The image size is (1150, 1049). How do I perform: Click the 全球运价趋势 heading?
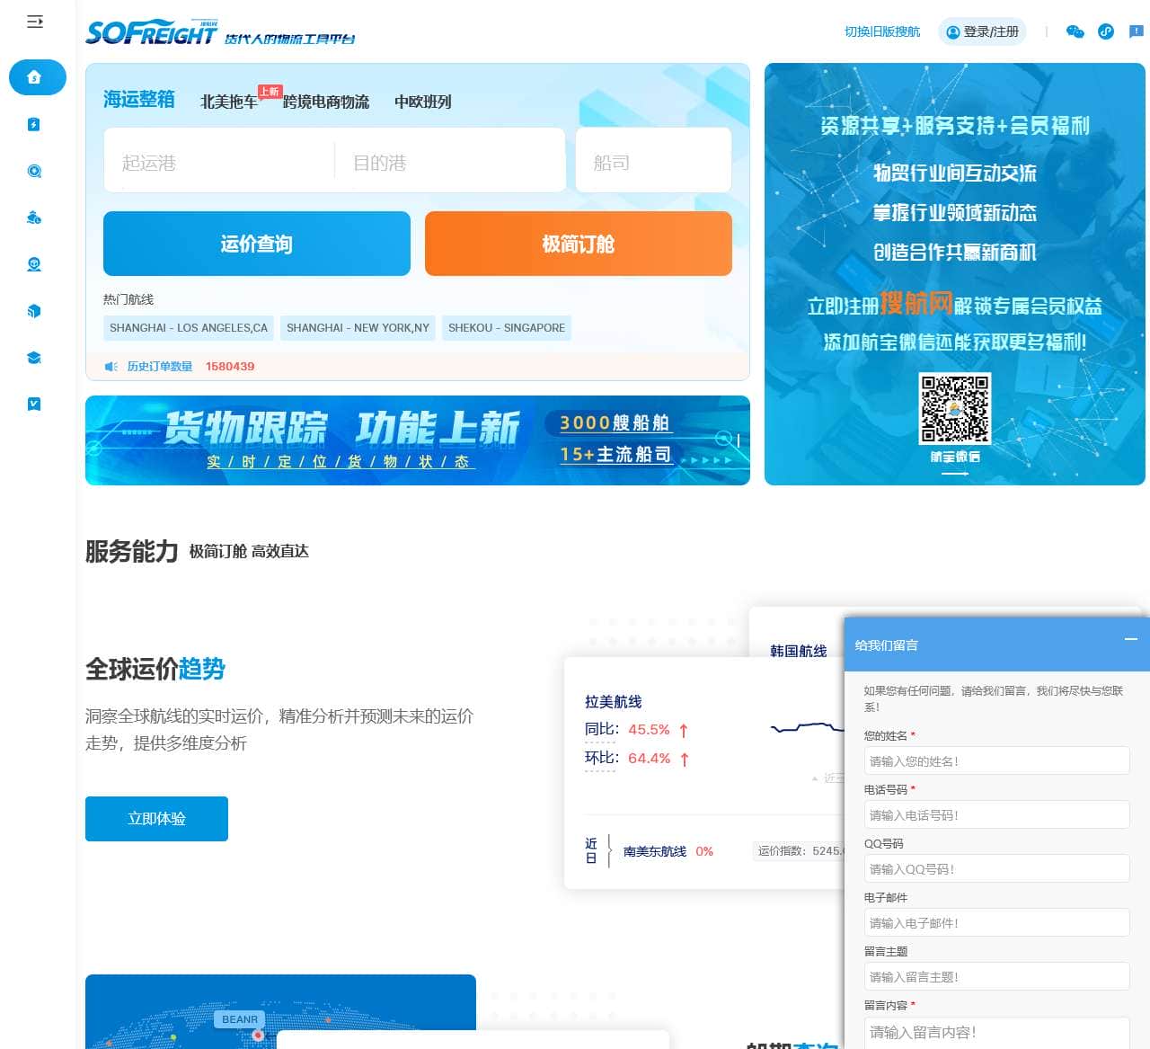pyautogui.click(x=155, y=669)
